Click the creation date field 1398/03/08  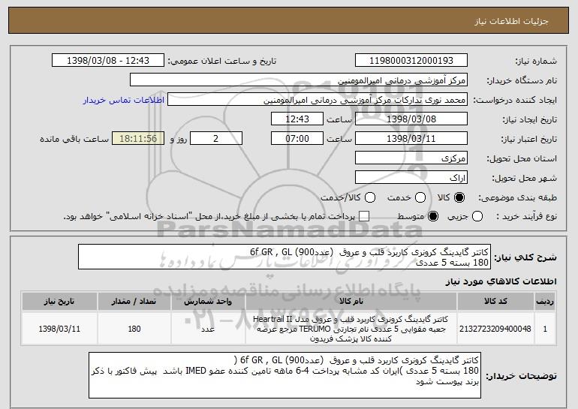coord(411,119)
